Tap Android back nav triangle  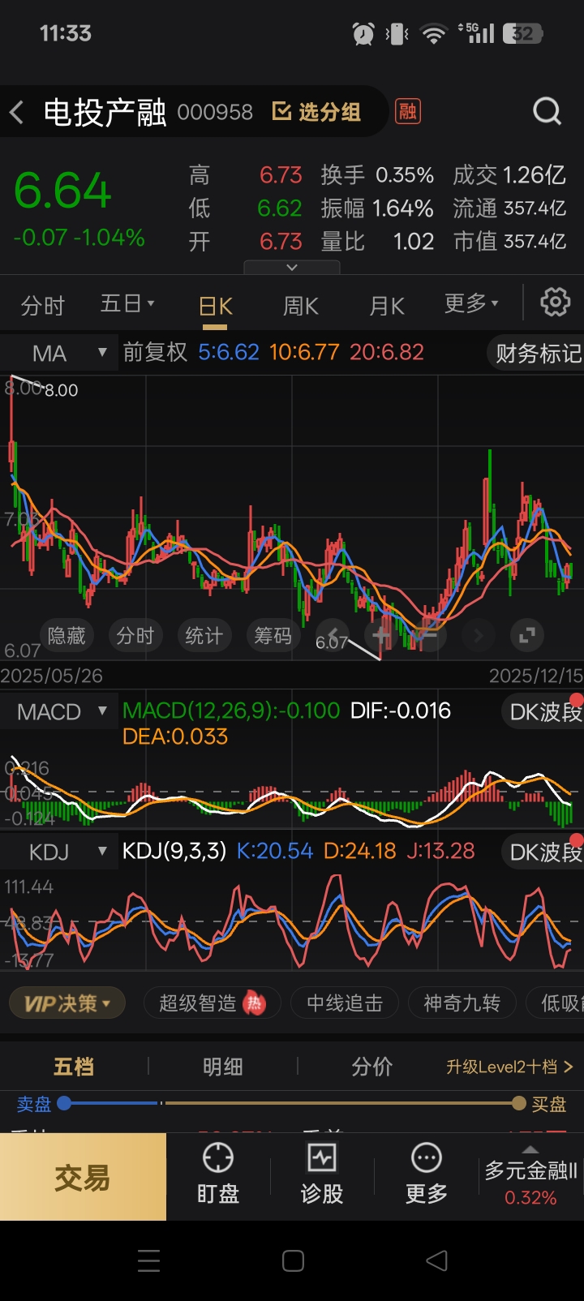click(x=436, y=1260)
